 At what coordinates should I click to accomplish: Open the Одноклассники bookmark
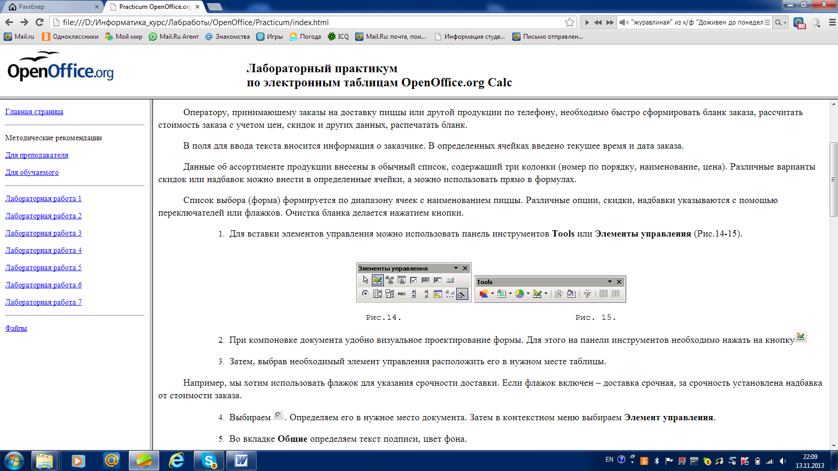pyautogui.click(x=70, y=37)
